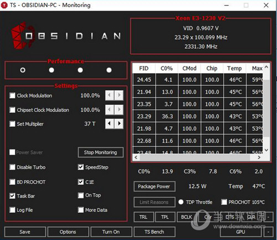Click the FID column header
The width and height of the screenshot is (277, 240).
144,68
